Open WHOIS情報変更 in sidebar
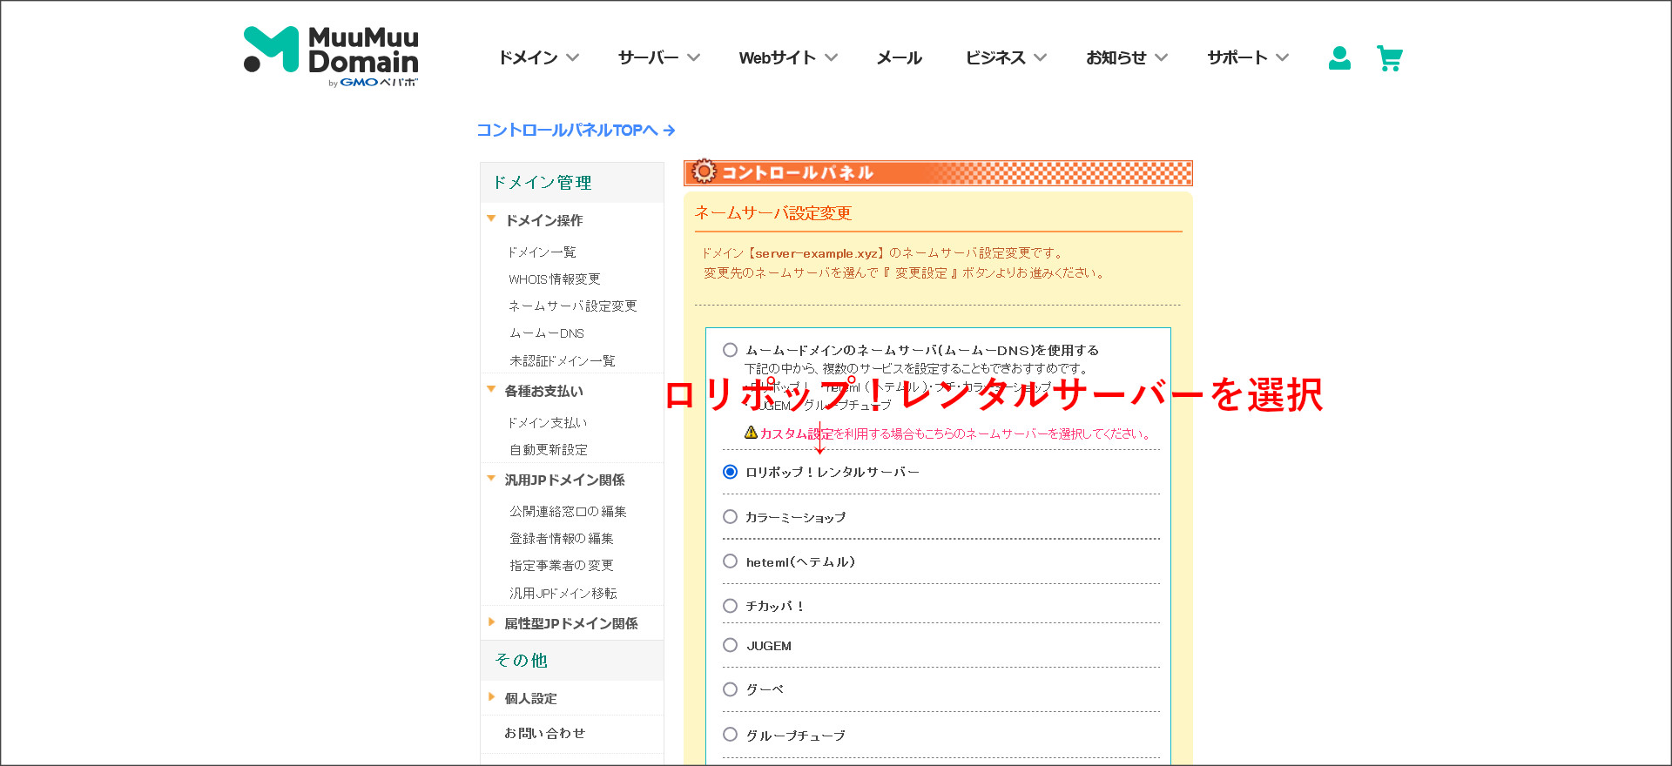1672x766 pixels. (x=555, y=279)
